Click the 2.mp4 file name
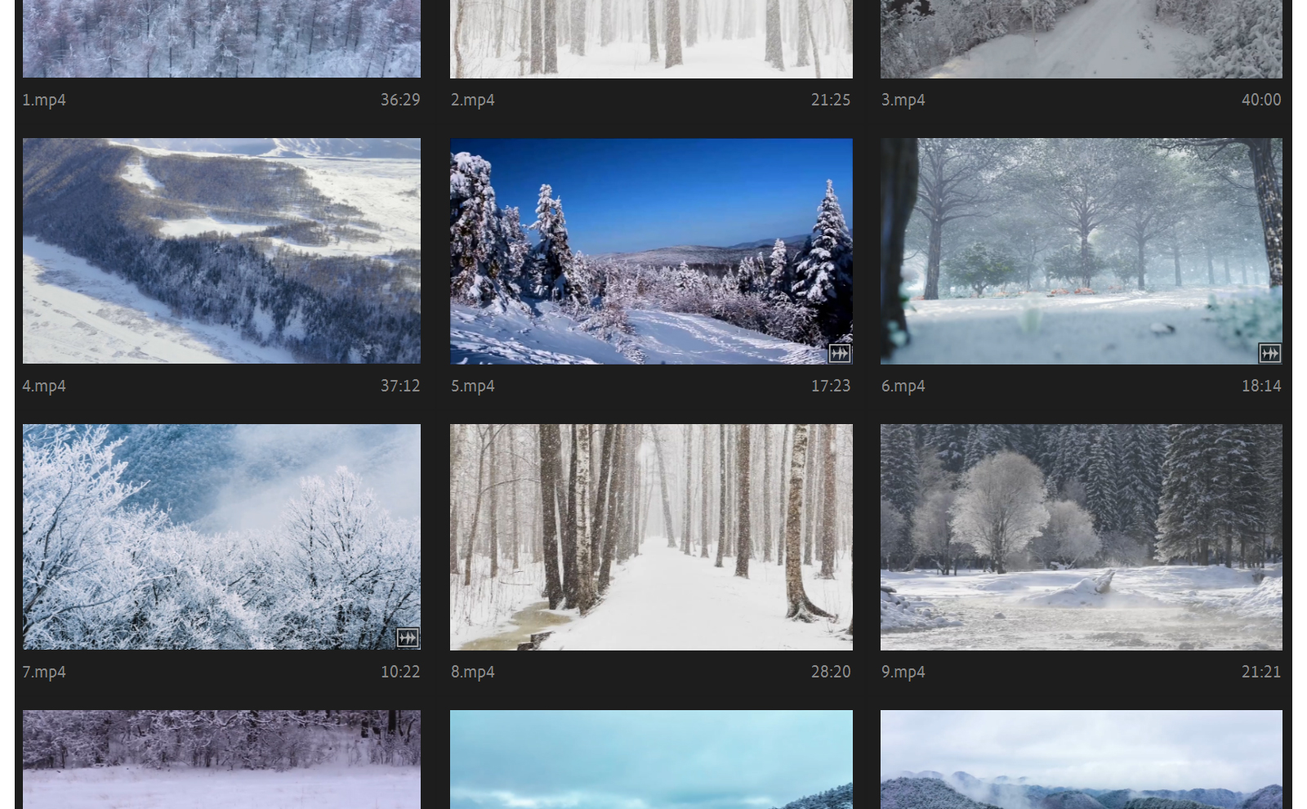This screenshot has height=809, width=1307. tap(473, 101)
